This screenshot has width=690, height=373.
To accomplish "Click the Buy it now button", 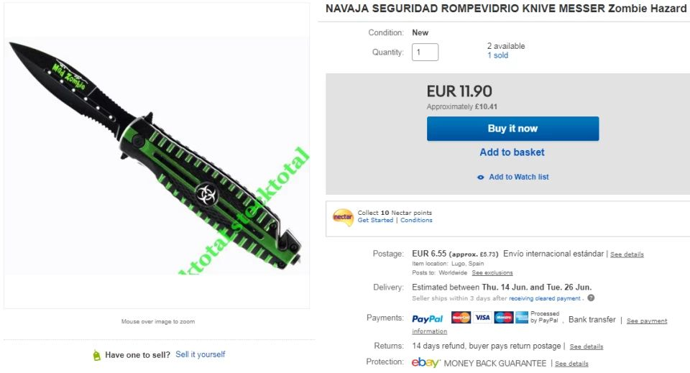I will (x=512, y=129).
